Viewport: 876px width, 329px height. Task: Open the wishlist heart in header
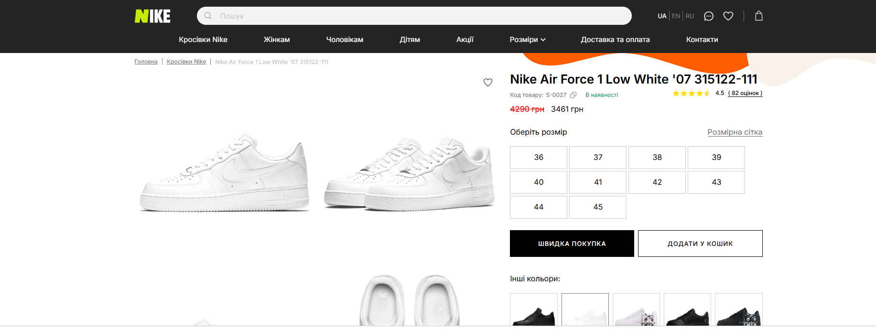point(728,16)
